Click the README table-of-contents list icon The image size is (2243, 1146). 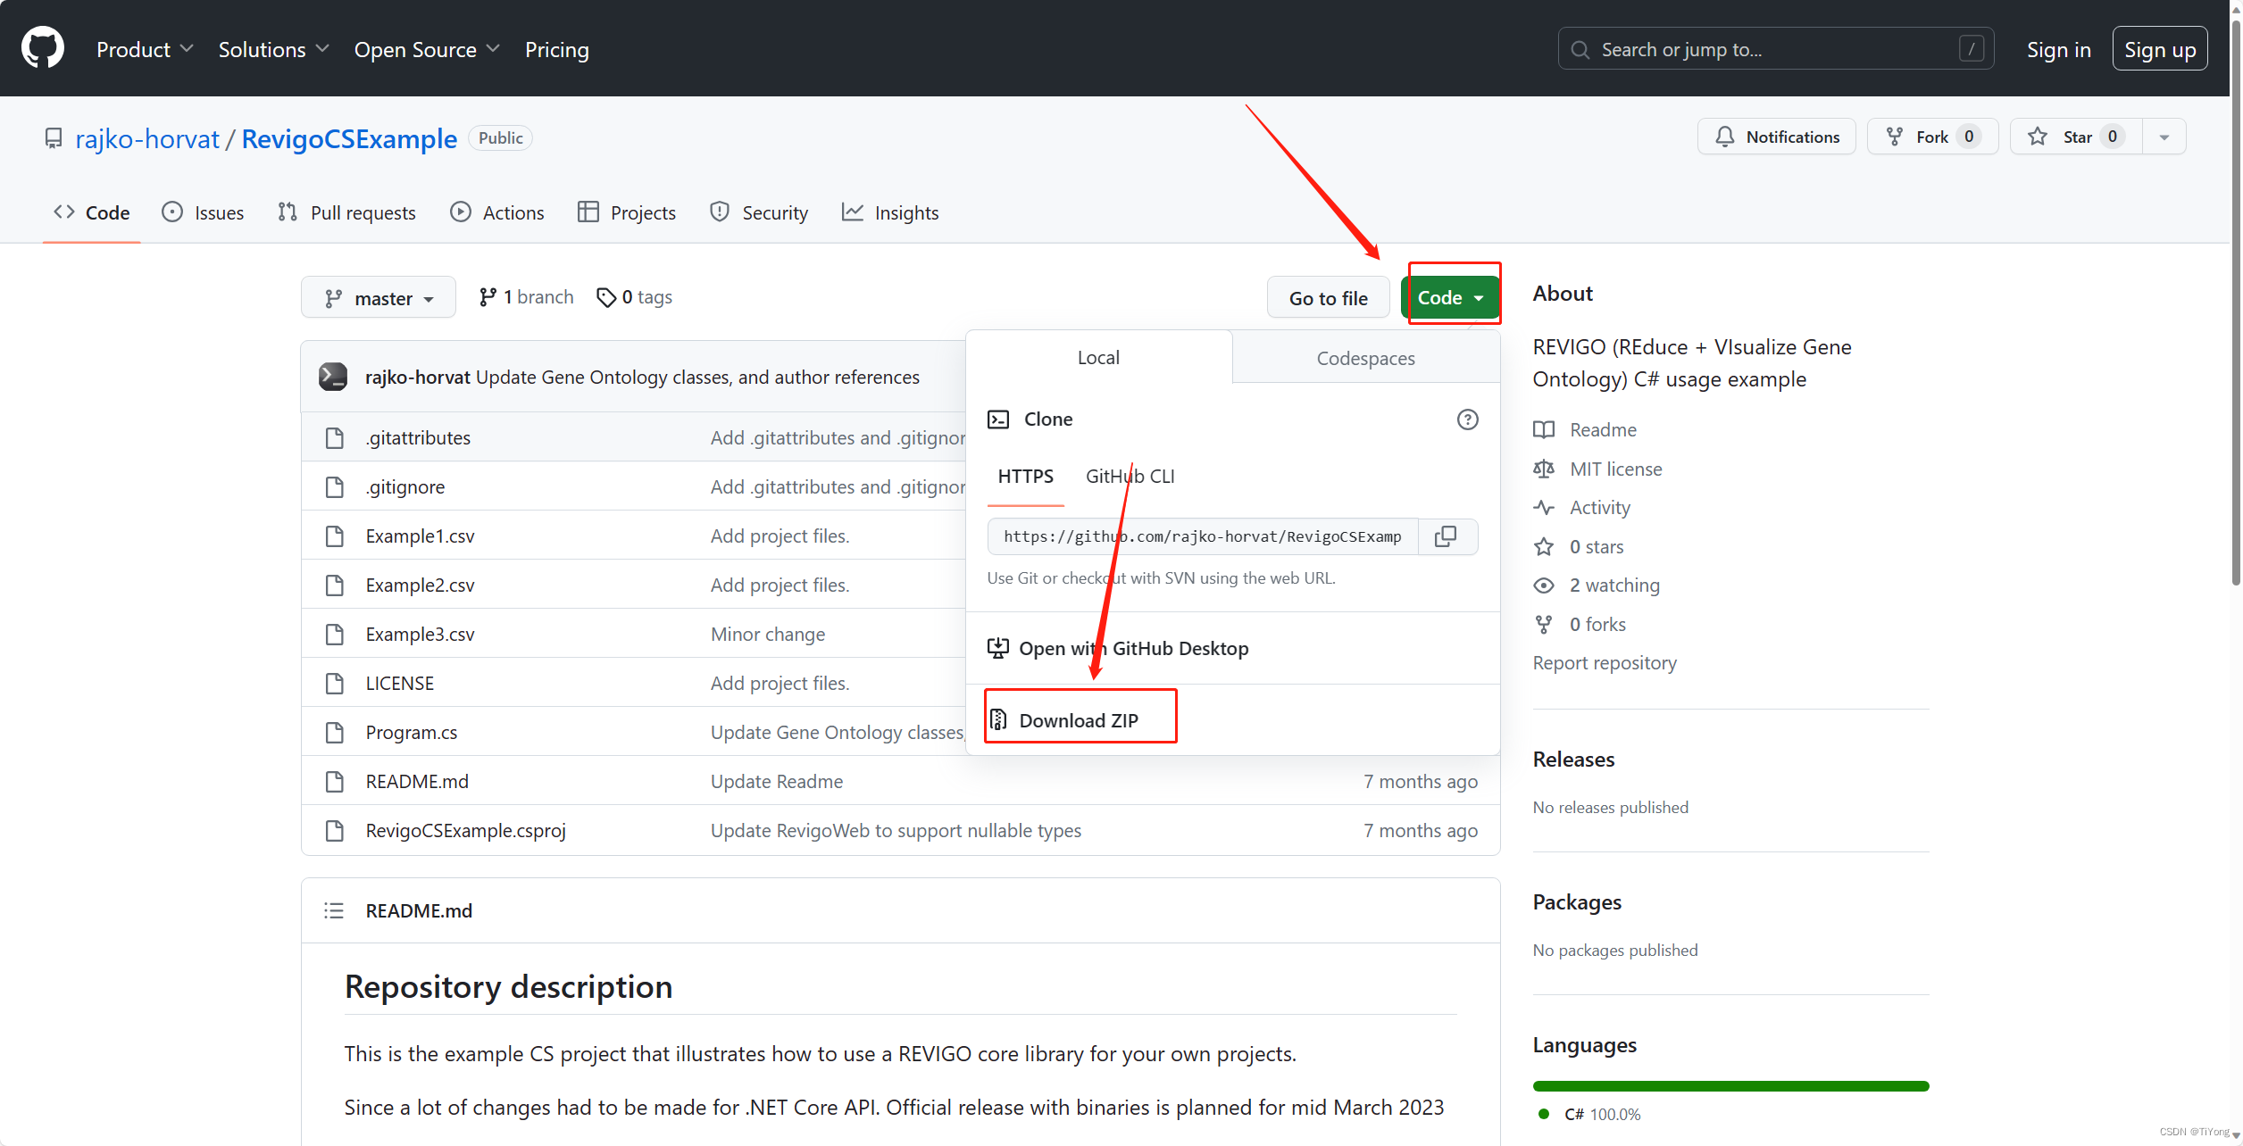click(334, 910)
